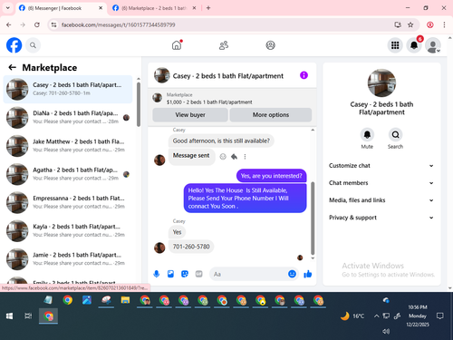Expand Chat members section

tap(381, 183)
